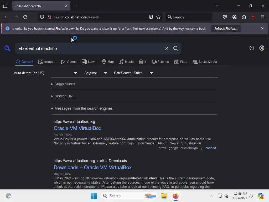Submit search with magnifier button
Screen dimensions: 269x202
tap(175, 48)
